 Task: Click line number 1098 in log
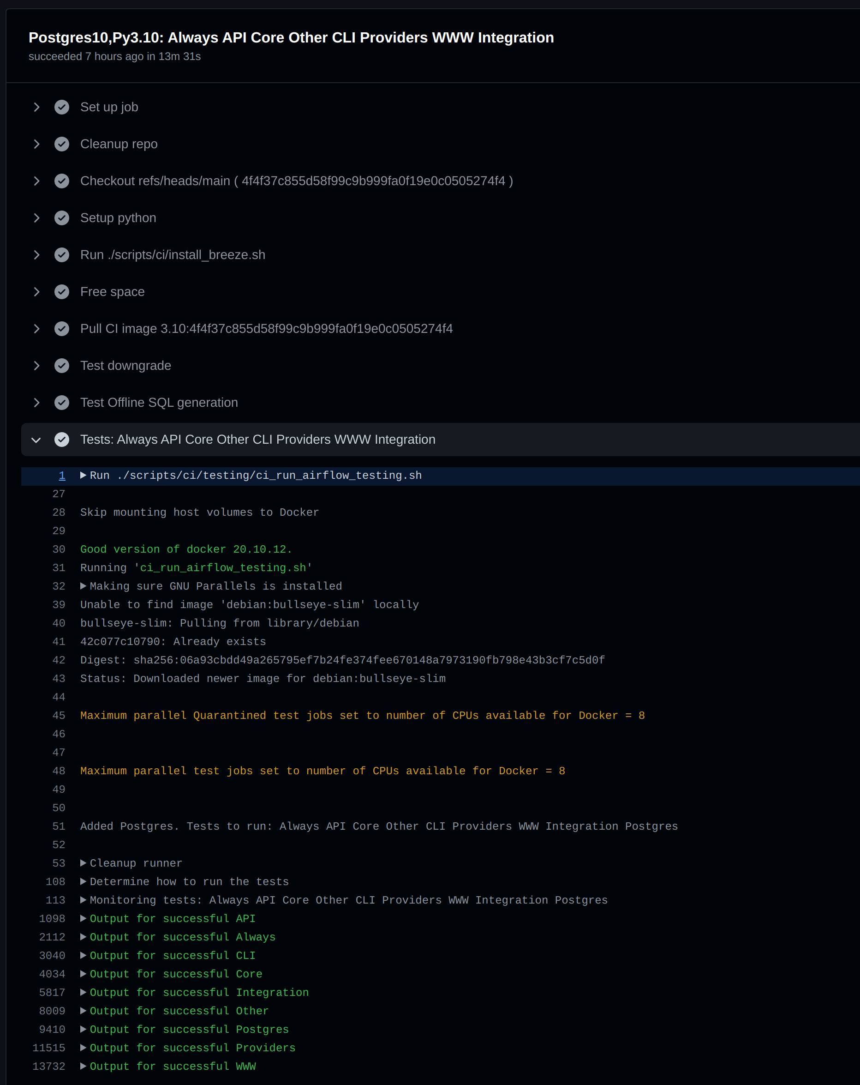(x=52, y=918)
